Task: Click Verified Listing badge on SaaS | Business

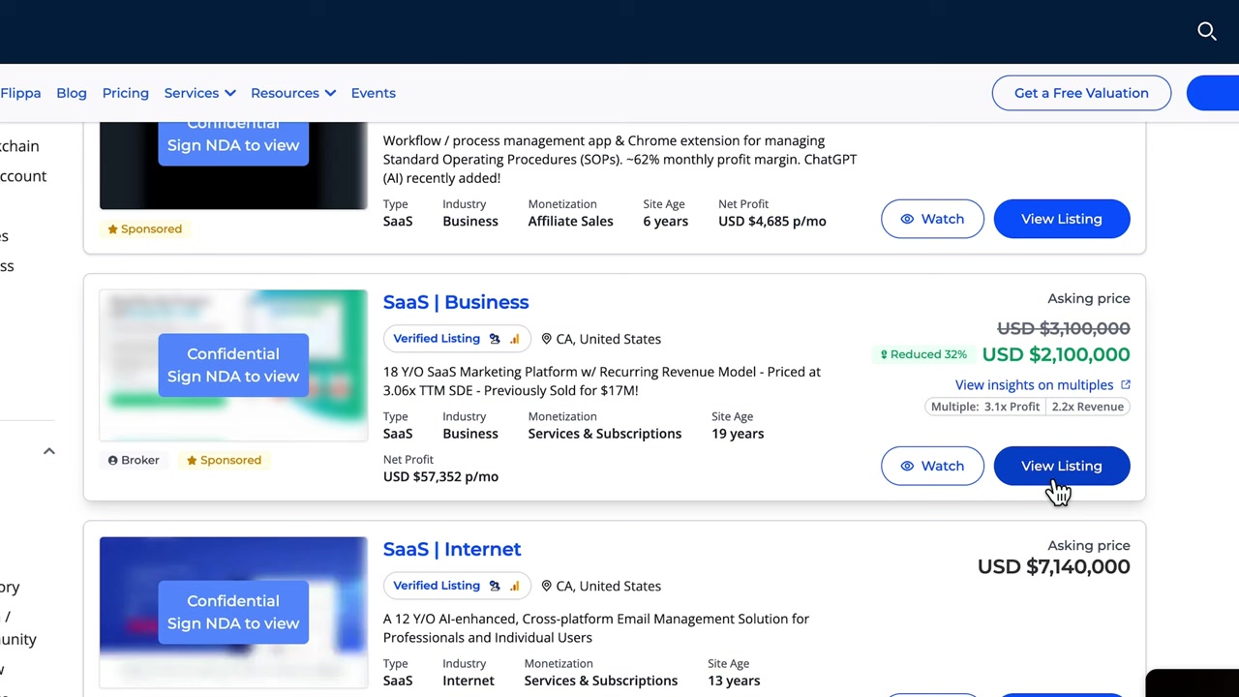Action: [x=456, y=339]
